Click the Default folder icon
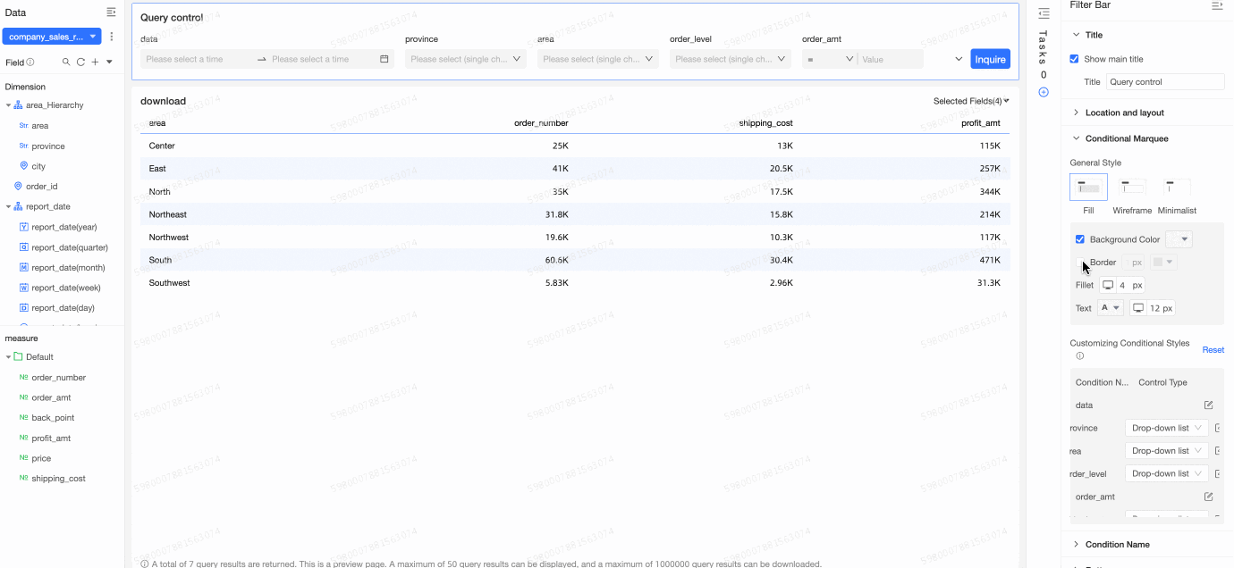This screenshot has width=1234, height=568. point(18,357)
